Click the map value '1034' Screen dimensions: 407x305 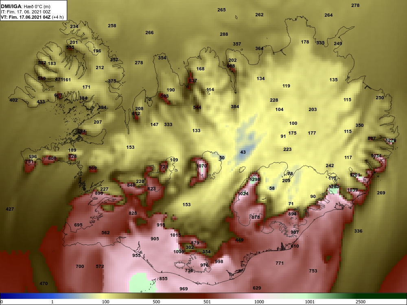coord(376,156)
